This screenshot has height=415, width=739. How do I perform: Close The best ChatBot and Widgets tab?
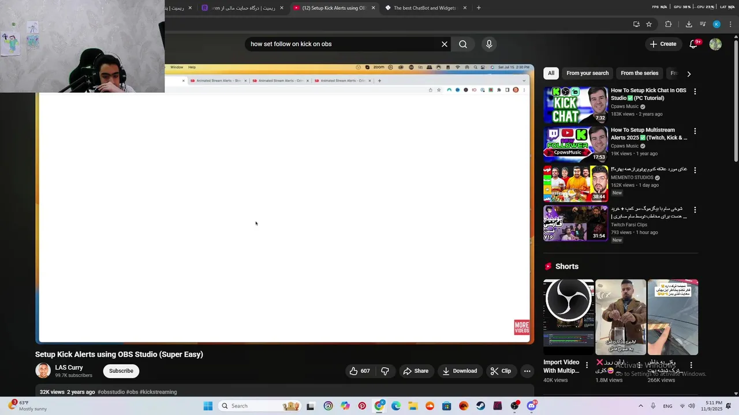coord(465,8)
